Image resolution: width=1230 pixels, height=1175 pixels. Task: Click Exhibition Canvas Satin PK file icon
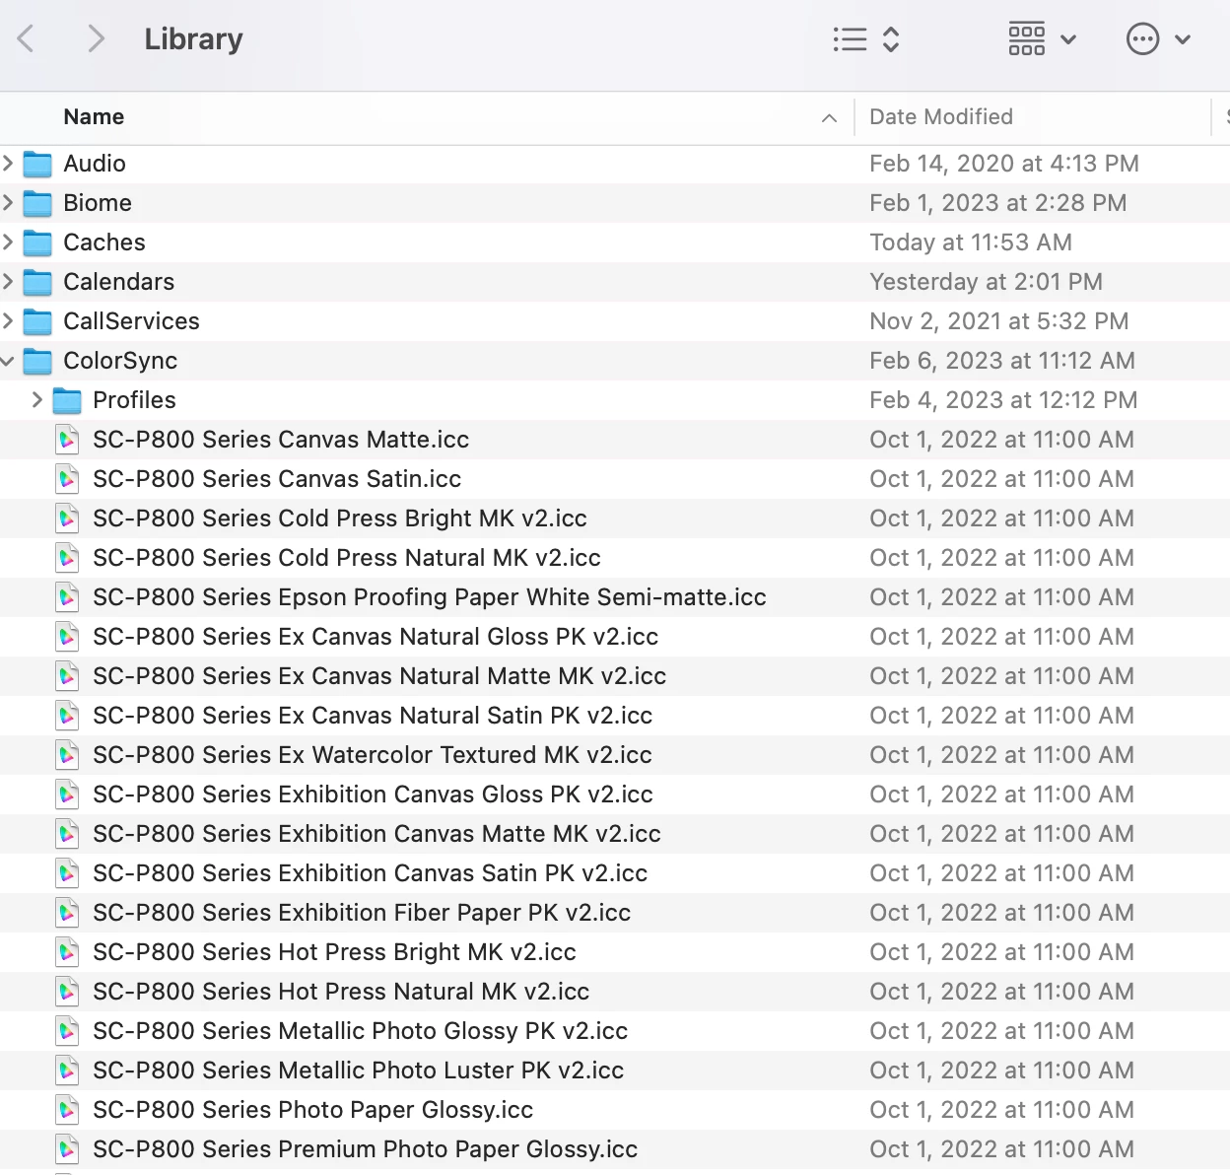[x=67, y=873]
